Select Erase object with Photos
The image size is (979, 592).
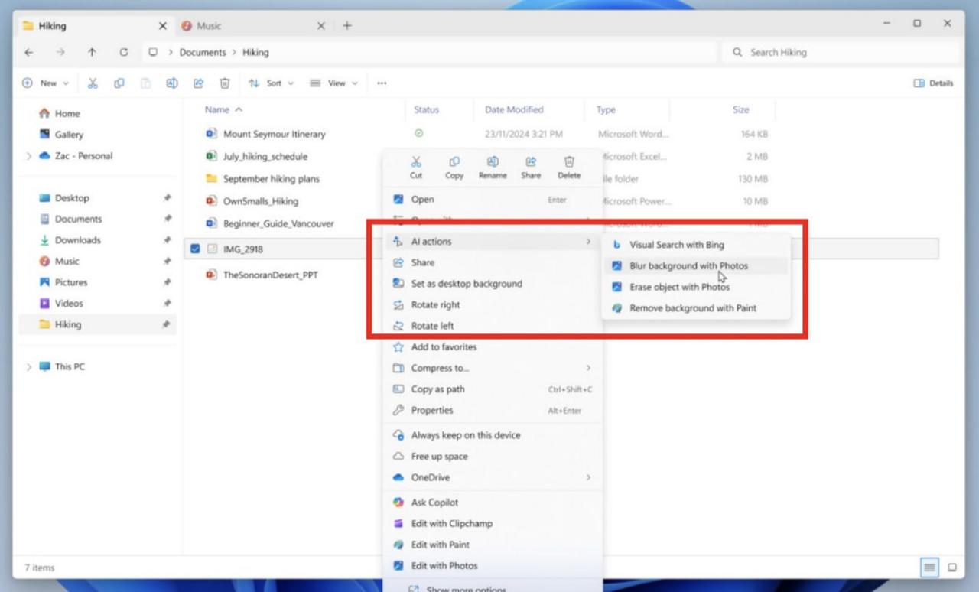pos(695,287)
